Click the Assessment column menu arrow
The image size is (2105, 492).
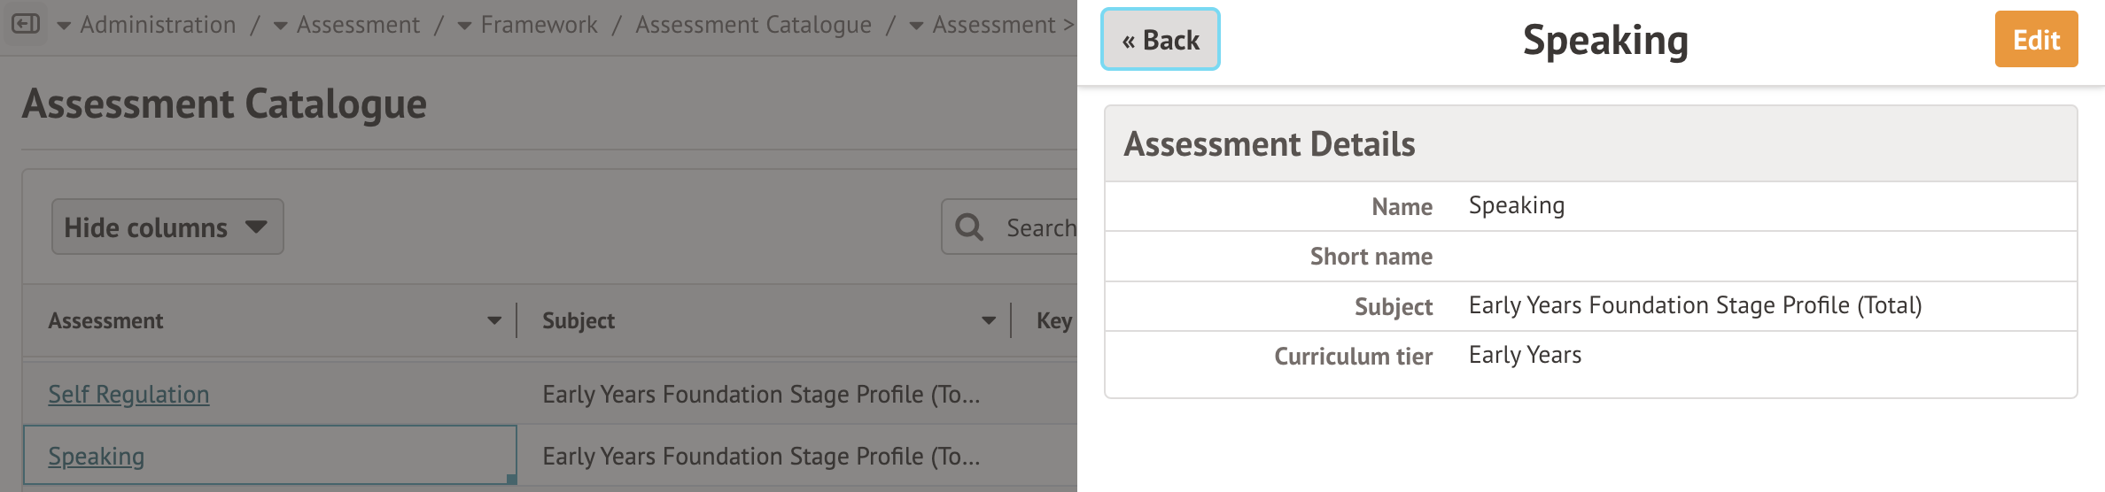point(494,320)
